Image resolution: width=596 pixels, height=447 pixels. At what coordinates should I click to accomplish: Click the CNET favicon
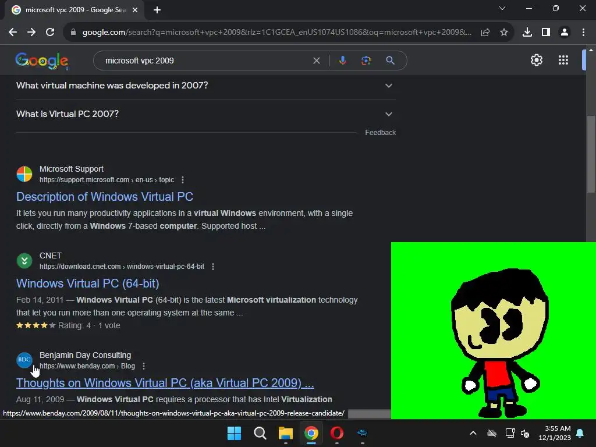(24, 261)
